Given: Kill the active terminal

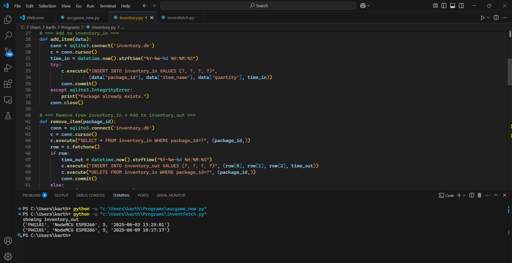Looking at the screenshot, I should tap(479, 195).
